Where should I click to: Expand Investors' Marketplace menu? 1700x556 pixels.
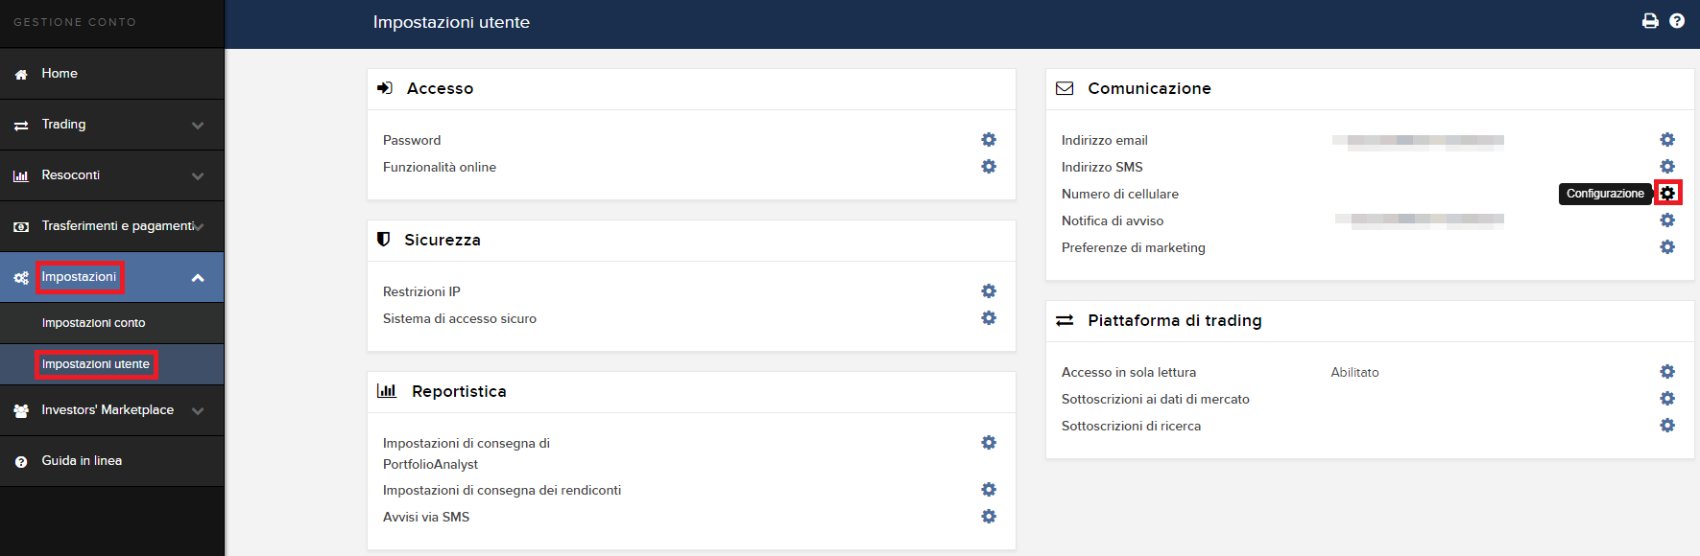click(112, 410)
